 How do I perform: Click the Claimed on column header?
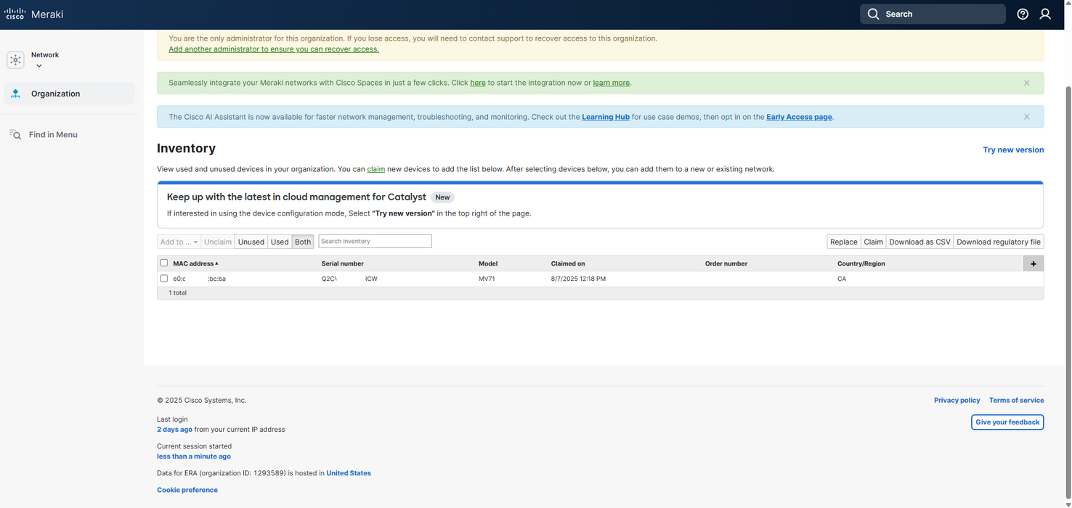tap(568, 263)
